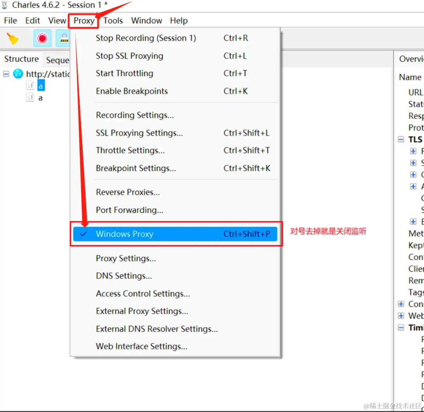
Task: Expand the second plus node under TLS
Action: [x=413, y=163]
